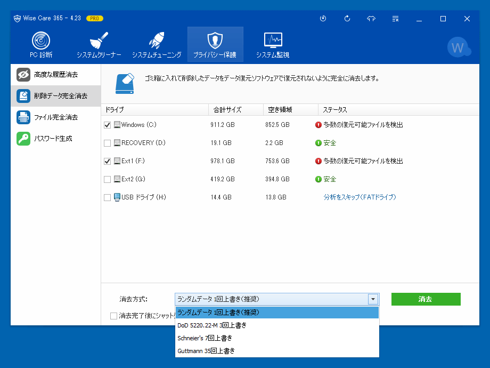Click the PRO badge
The image size is (490, 368).
coord(94,19)
